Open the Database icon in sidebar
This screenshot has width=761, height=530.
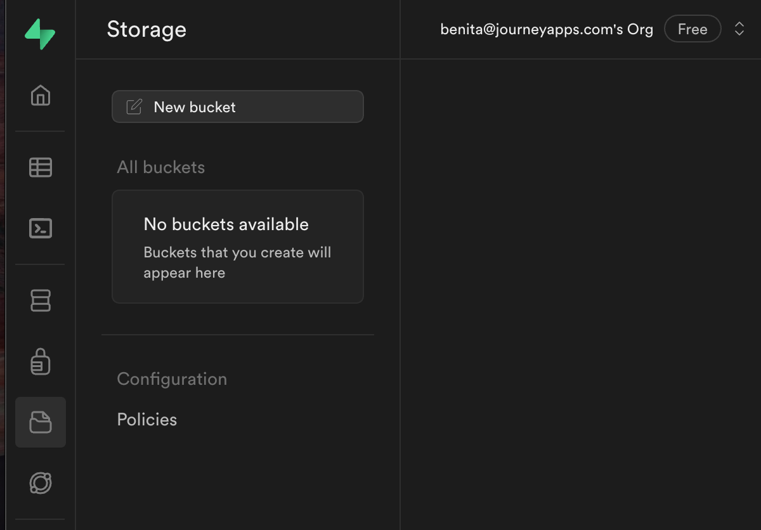click(x=41, y=301)
